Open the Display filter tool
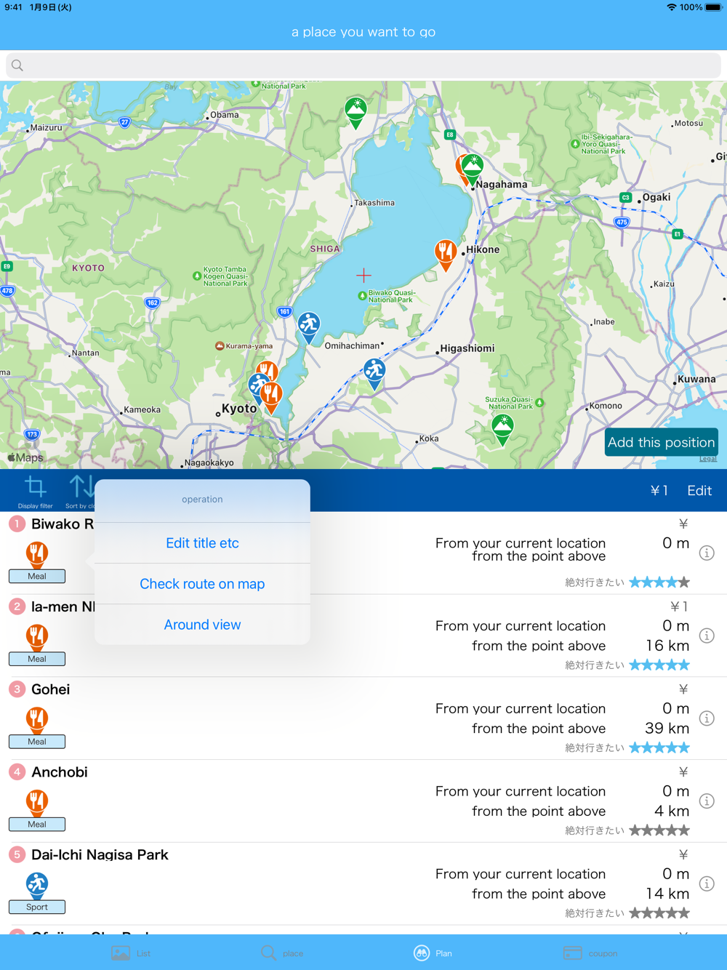 point(35,491)
